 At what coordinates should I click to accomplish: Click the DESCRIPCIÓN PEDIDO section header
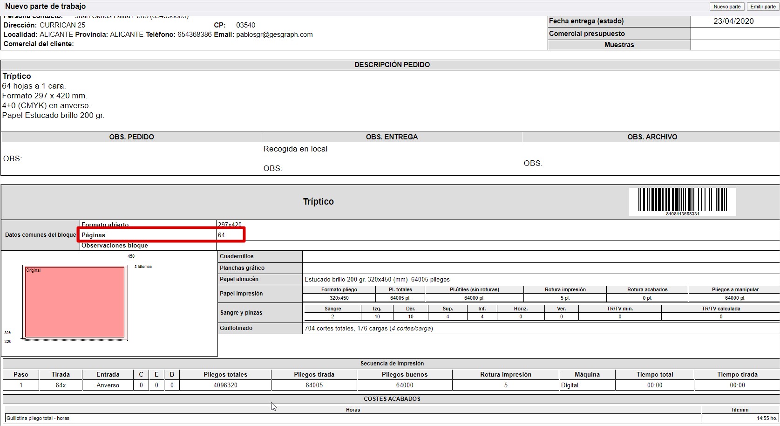[x=392, y=65]
